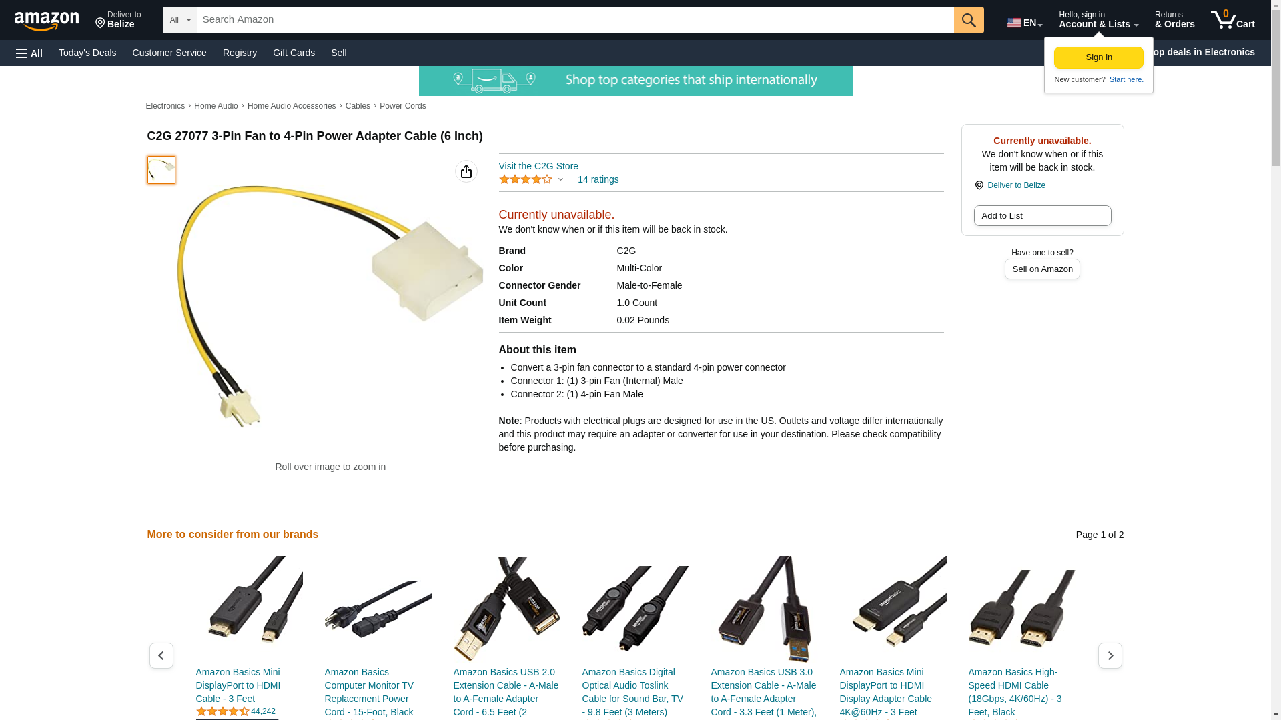Go to previous carousel page arrow
This screenshot has width=1281, height=720.
(x=161, y=656)
